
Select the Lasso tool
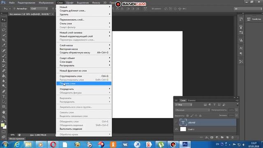tap(4, 30)
